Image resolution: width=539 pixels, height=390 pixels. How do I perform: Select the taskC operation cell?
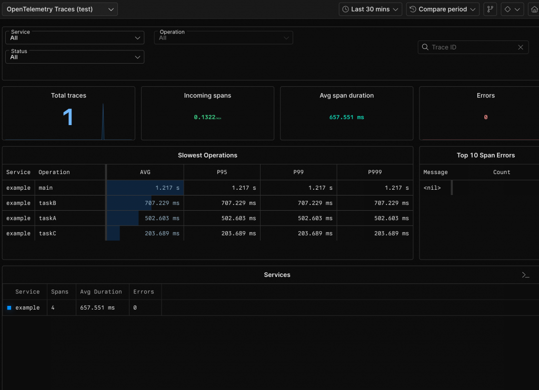pos(70,233)
